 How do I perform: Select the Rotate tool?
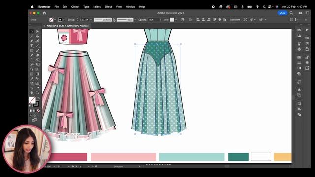pyautogui.click(x=31, y=60)
